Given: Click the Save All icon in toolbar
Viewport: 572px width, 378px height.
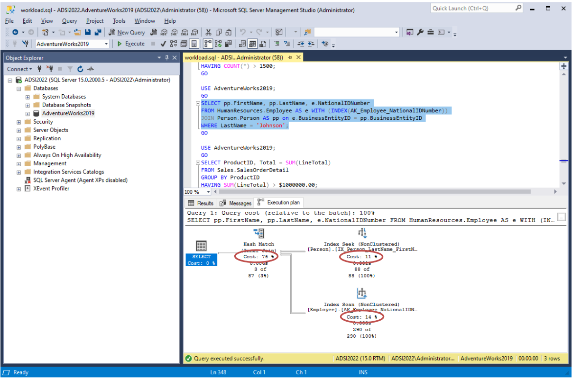Looking at the screenshot, I should (98, 32).
